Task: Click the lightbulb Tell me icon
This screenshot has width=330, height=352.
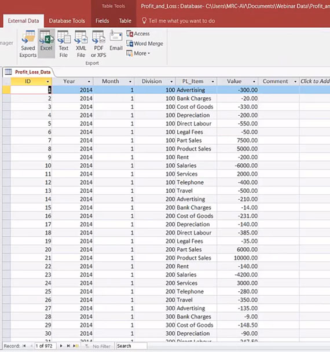Action: point(144,21)
